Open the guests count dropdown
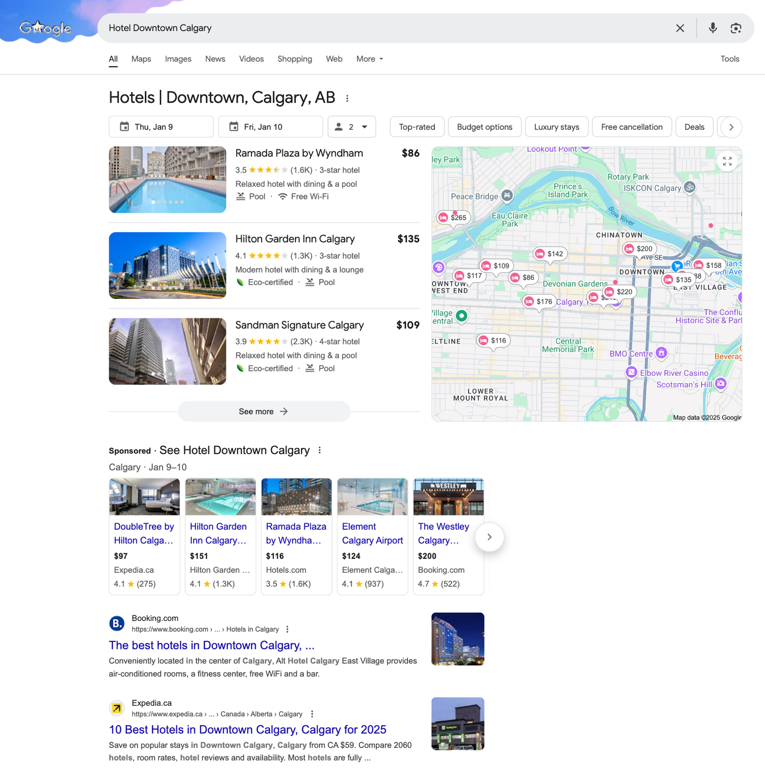The width and height of the screenshot is (765, 772). point(352,127)
